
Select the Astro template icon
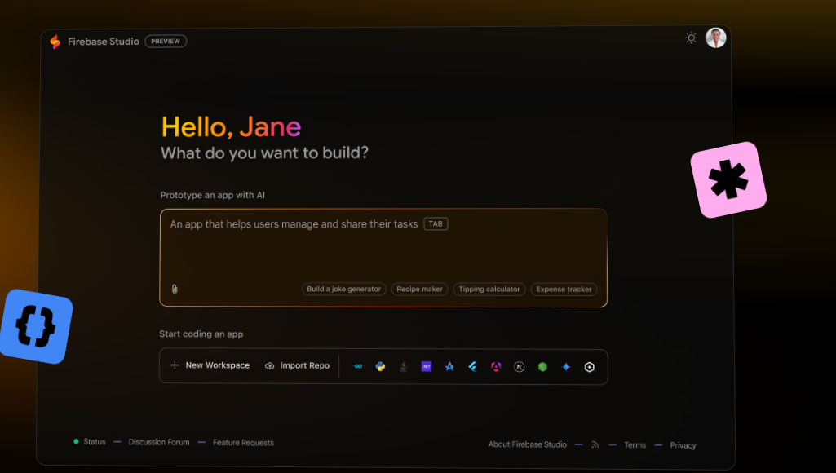point(449,367)
